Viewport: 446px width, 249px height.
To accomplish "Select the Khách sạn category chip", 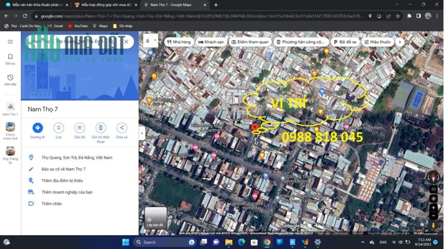I will pos(211,42).
